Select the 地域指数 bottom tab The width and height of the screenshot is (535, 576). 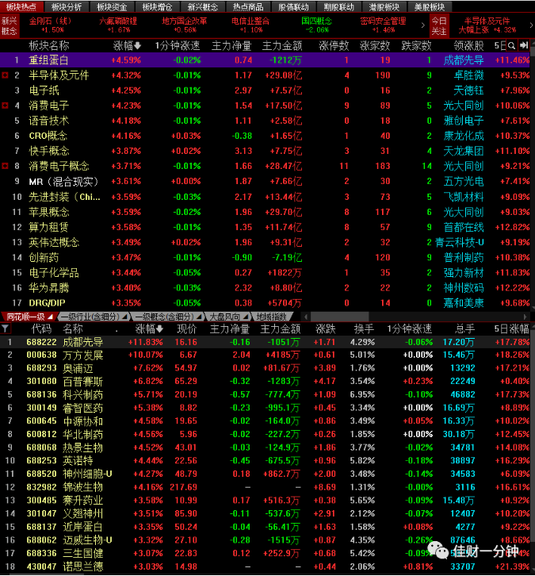tap(271, 317)
